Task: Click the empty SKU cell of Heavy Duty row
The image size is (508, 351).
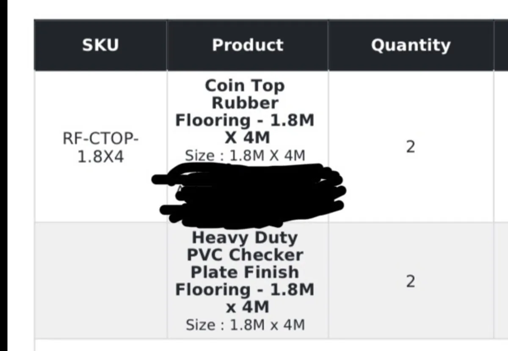Action: click(100, 280)
